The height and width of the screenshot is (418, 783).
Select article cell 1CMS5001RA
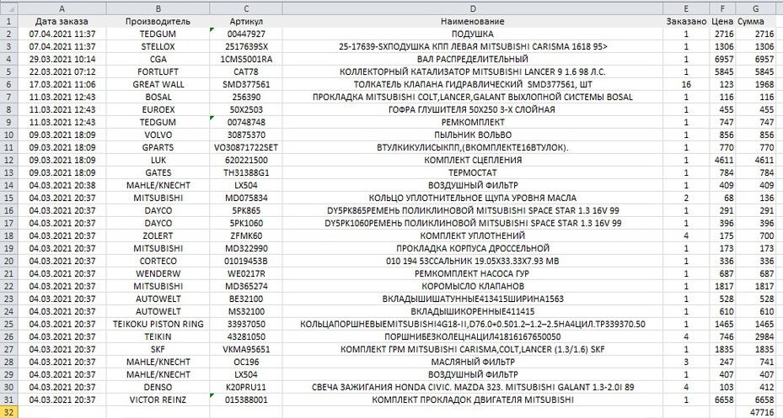point(246,59)
